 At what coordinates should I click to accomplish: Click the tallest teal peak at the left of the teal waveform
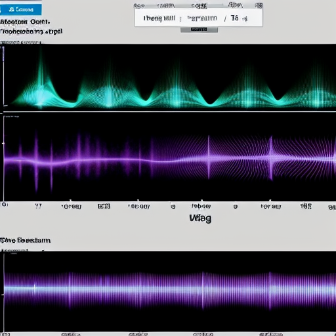point(41,77)
